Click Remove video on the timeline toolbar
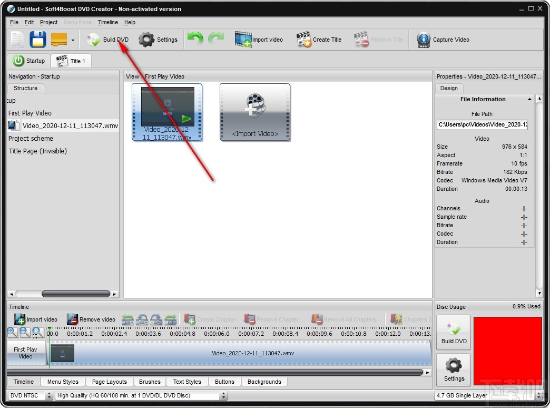Screen dimensions: 550x408 91,319
